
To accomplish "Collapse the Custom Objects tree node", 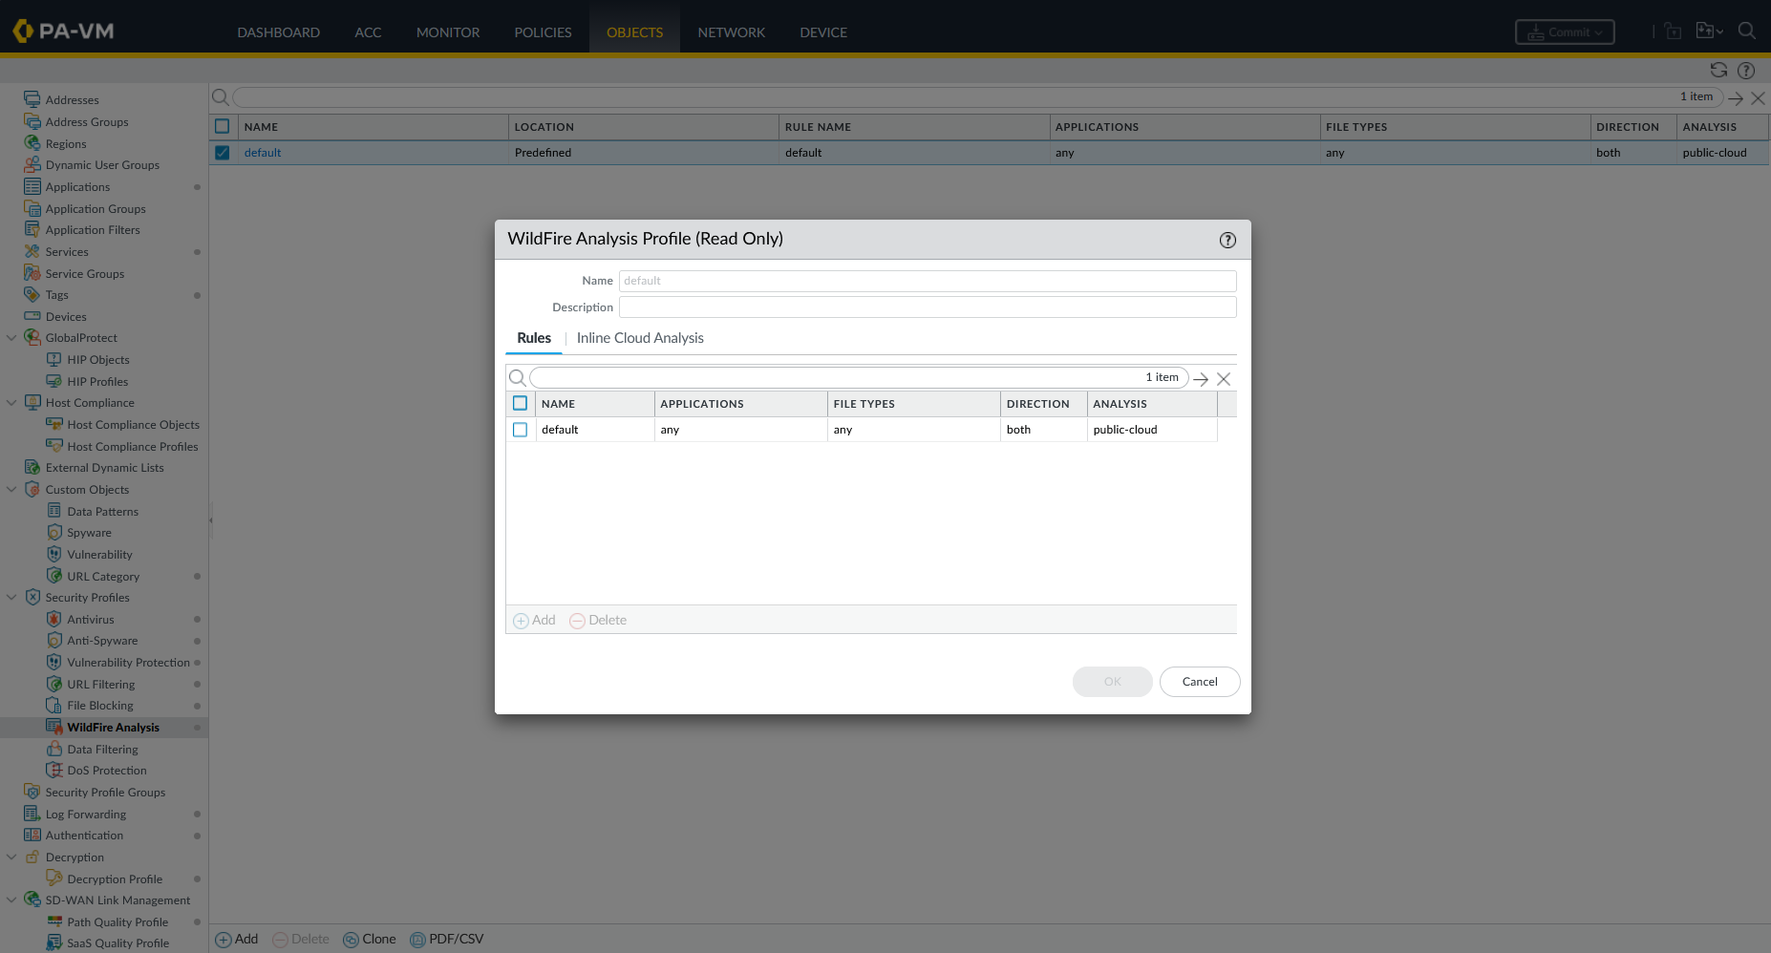I will (11, 489).
